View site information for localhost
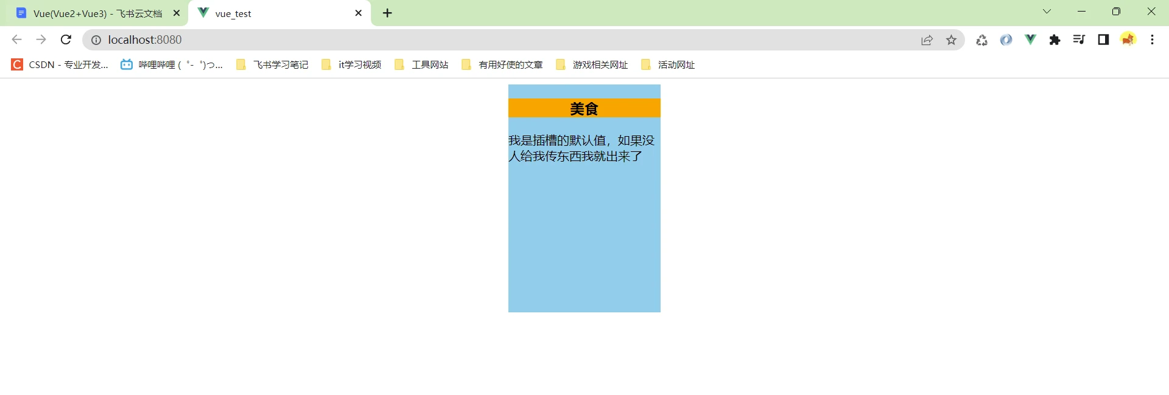 pyautogui.click(x=96, y=40)
